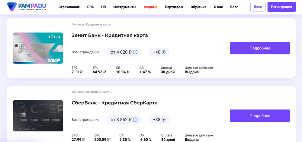Click Подробнее for Зенит Банк card

point(260,48)
